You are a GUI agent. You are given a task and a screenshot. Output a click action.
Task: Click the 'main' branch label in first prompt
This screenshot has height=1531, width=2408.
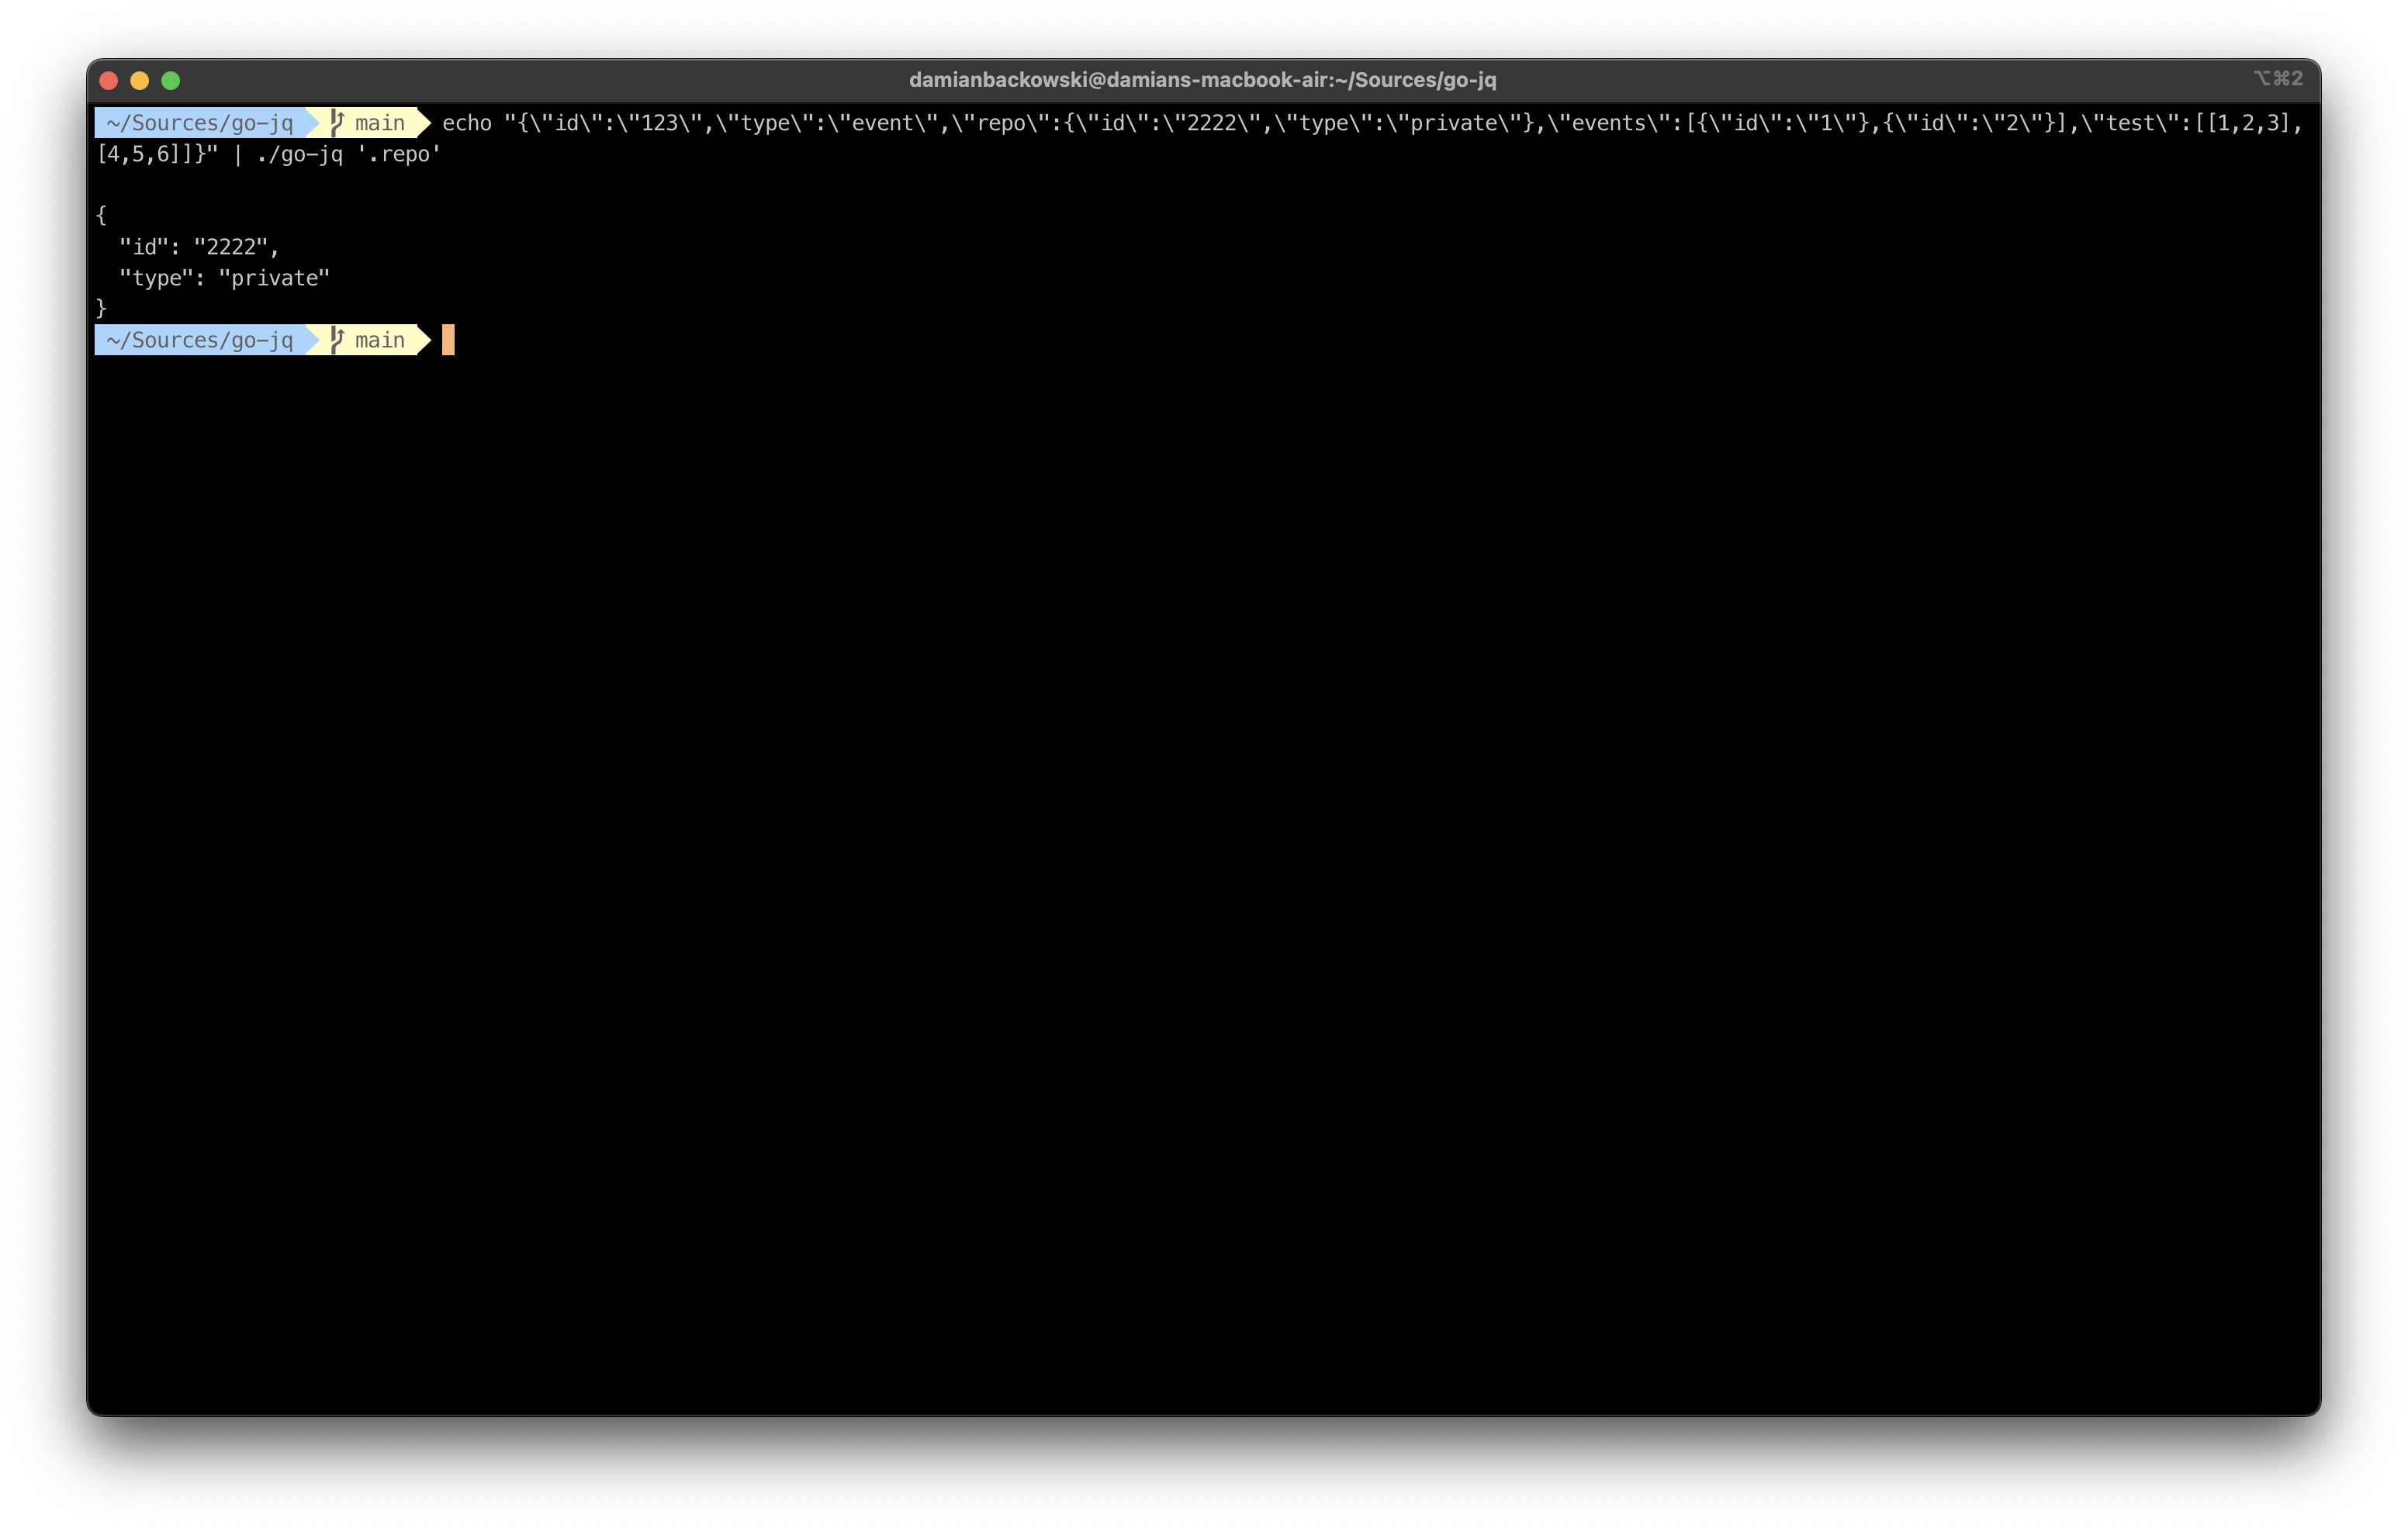pyautogui.click(x=380, y=123)
